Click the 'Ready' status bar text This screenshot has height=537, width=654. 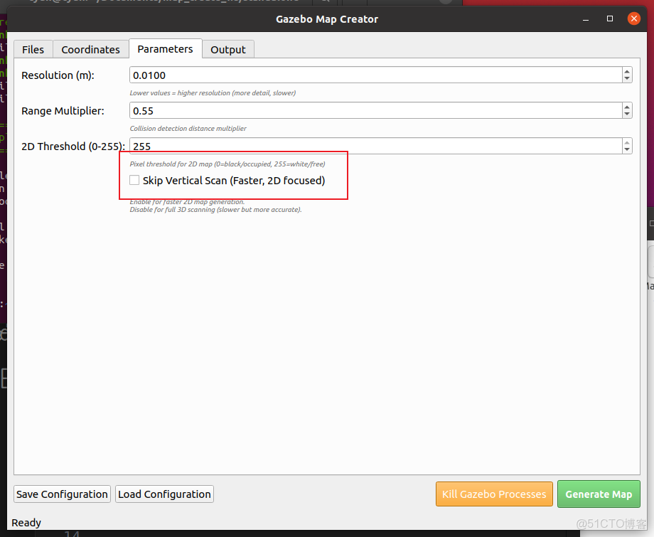click(26, 523)
